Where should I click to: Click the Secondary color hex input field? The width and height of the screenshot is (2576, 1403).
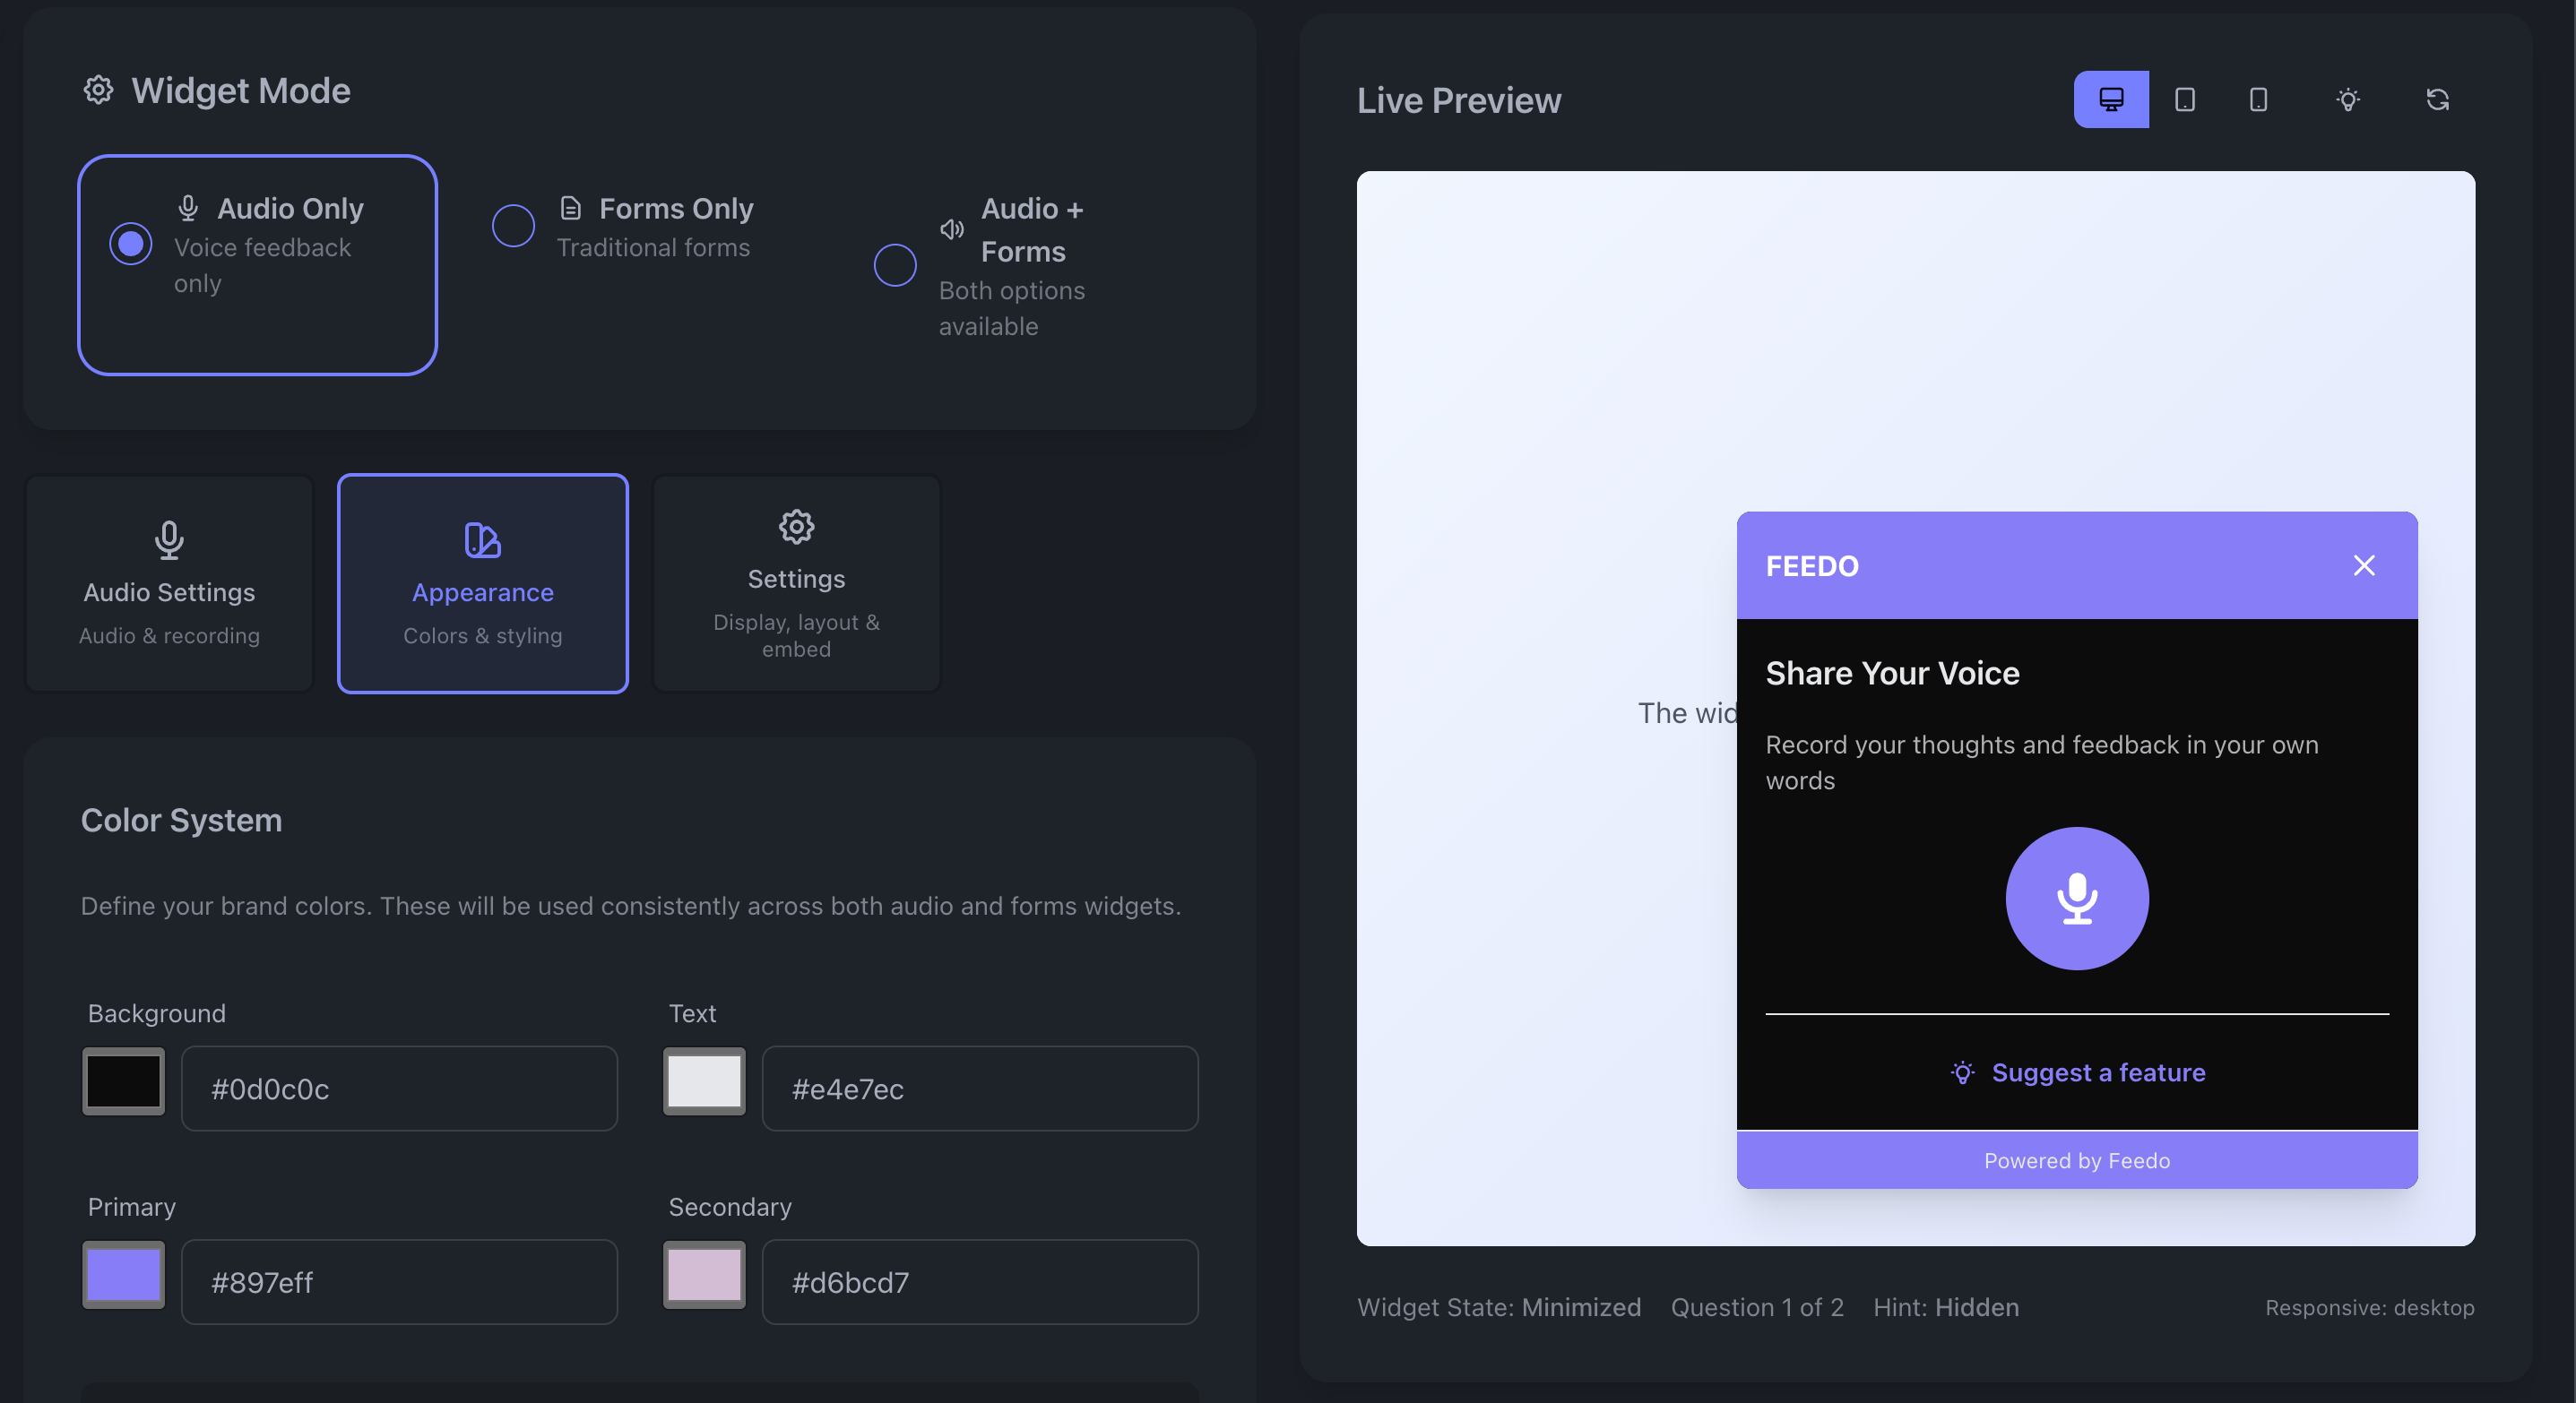coord(979,1282)
